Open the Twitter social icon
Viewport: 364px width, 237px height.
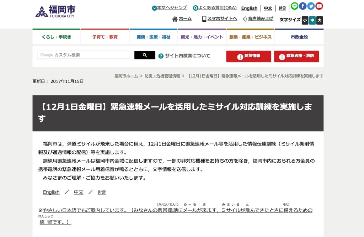311,6
